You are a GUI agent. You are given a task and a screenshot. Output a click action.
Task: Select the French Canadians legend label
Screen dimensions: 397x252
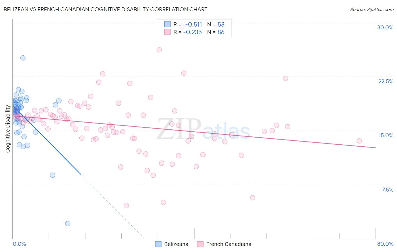tap(229, 244)
